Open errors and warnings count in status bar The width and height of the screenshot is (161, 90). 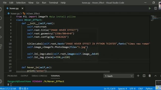click(x=23, y=88)
